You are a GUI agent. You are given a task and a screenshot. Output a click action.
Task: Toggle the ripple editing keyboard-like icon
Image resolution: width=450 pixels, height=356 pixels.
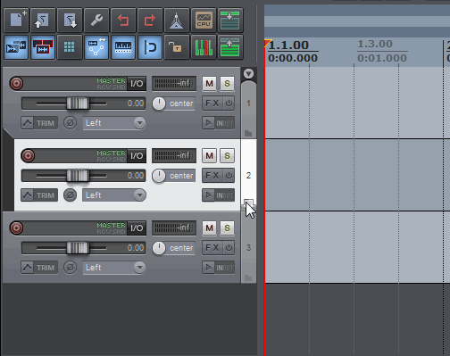click(x=123, y=47)
